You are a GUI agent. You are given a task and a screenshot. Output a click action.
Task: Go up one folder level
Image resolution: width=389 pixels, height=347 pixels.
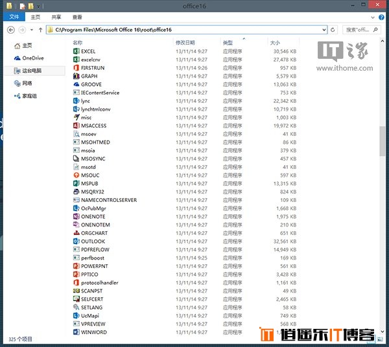[x=40, y=30]
